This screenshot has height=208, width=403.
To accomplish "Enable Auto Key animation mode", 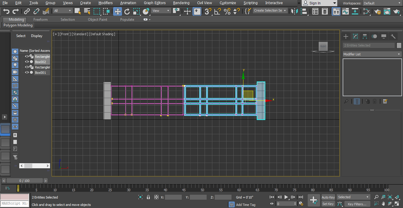I will click(328, 197).
